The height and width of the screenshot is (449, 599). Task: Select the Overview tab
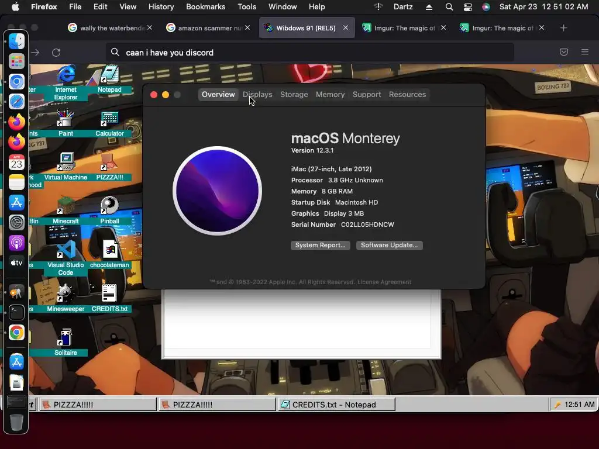(218, 94)
